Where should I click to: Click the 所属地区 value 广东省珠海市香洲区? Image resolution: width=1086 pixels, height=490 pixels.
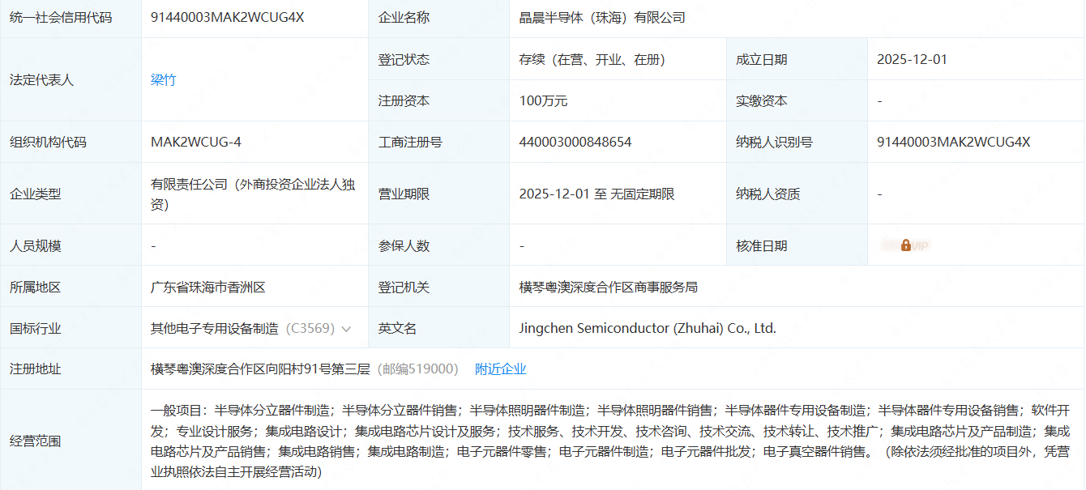click(207, 288)
